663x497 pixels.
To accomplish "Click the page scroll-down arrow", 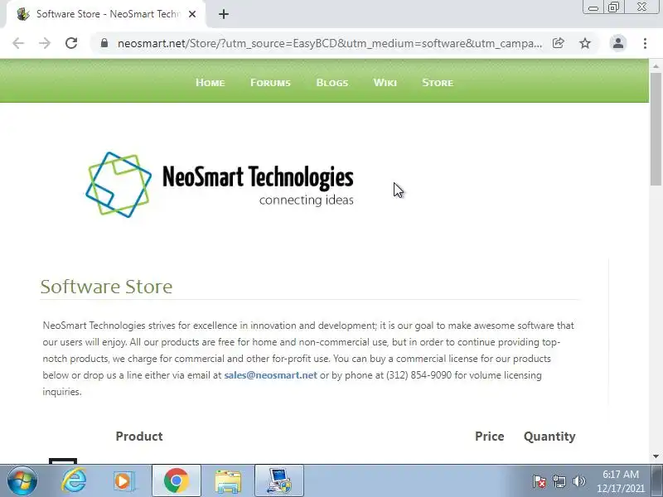I will coord(656,456).
